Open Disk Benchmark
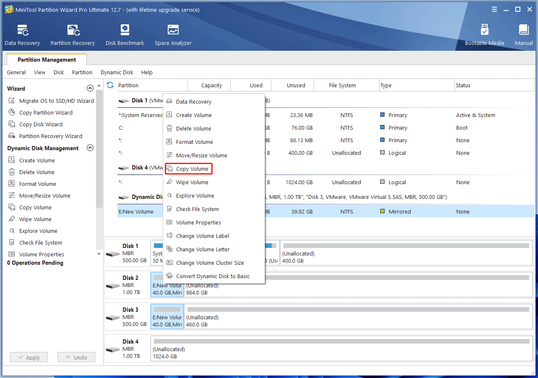 click(125, 35)
